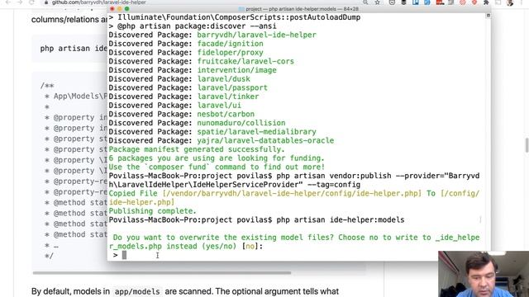Image resolution: width=529 pixels, height=297 pixels.
Task: Click 'yajra/laravel-datatables-oracle' package line
Action: click(265, 140)
